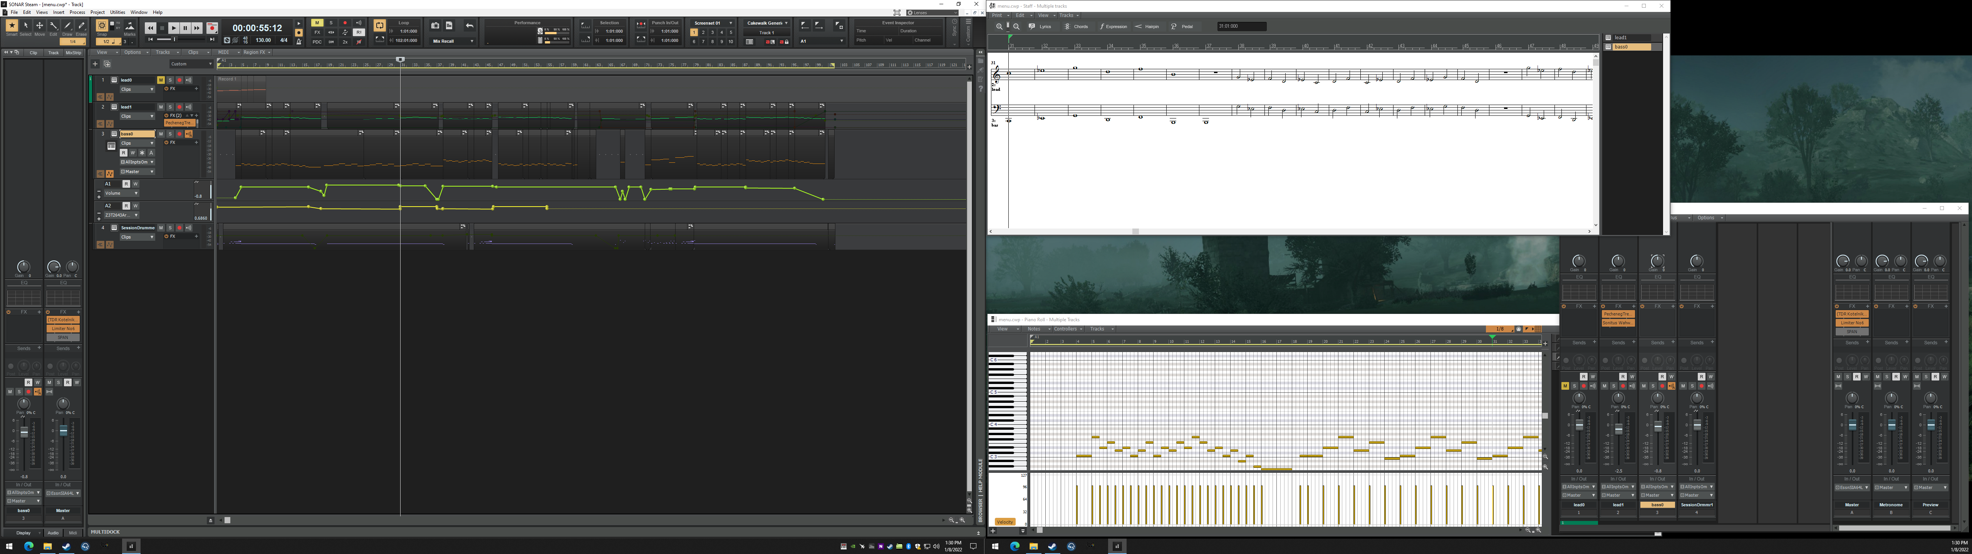Screen dimensions: 1972x554
Task: Toggle input echo on SessionDrummer track
Action: 188,228
